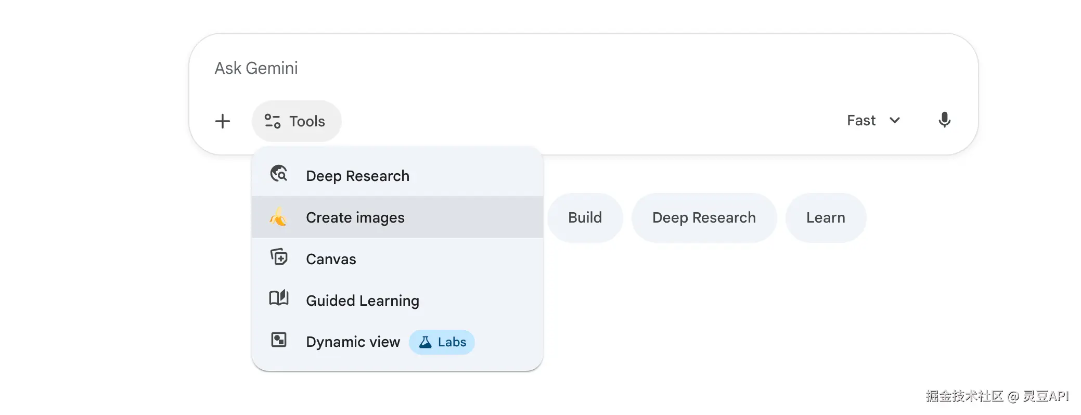Expand the Fast model selector chevron

[895, 121]
